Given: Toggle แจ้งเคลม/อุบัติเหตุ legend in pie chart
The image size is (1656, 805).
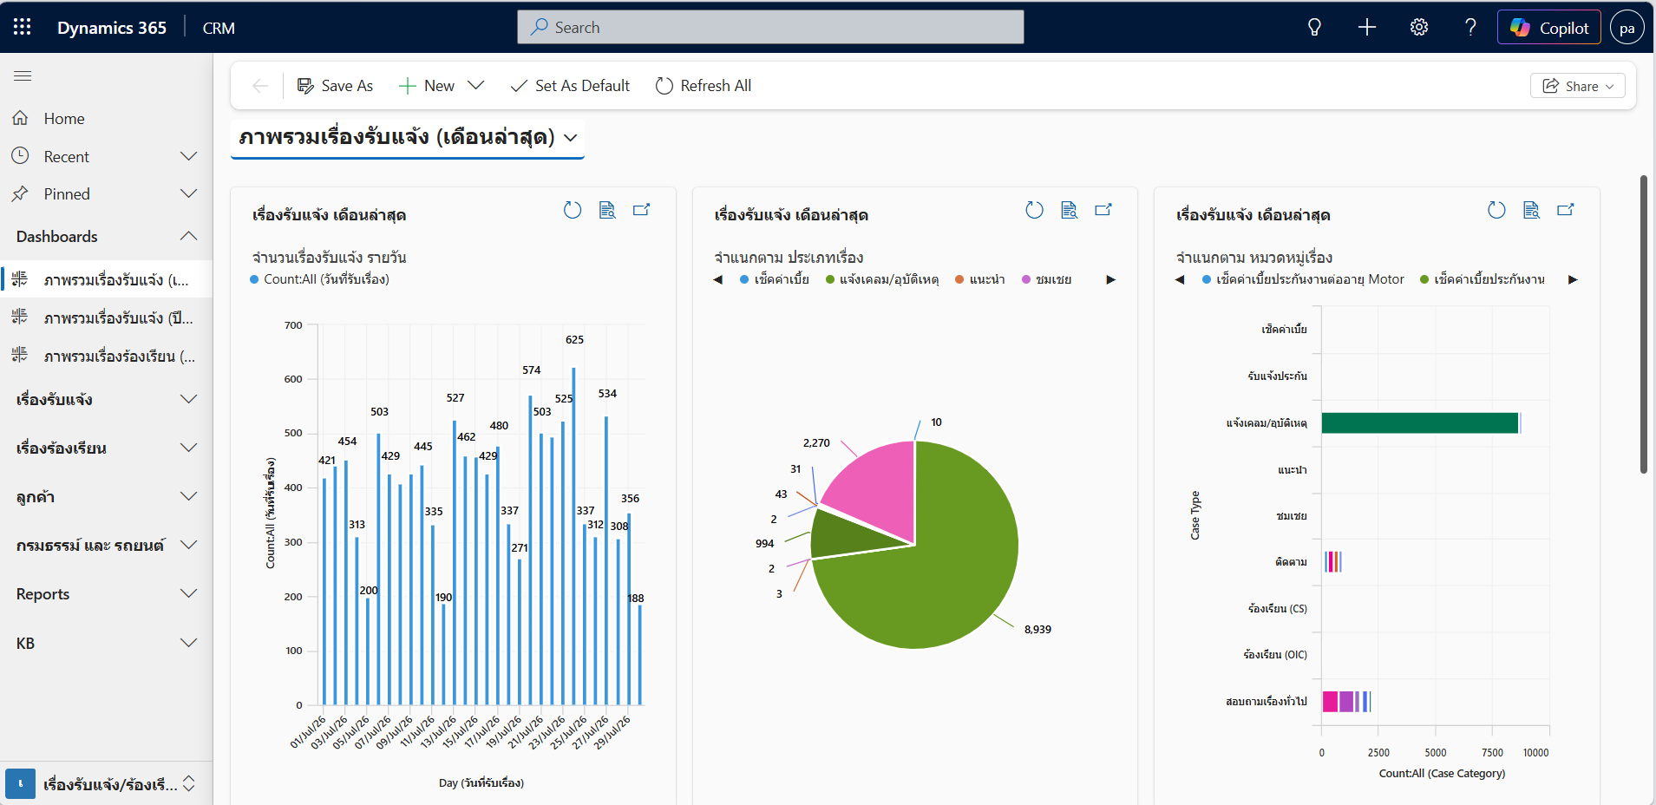Looking at the screenshot, I should (882, 279).
